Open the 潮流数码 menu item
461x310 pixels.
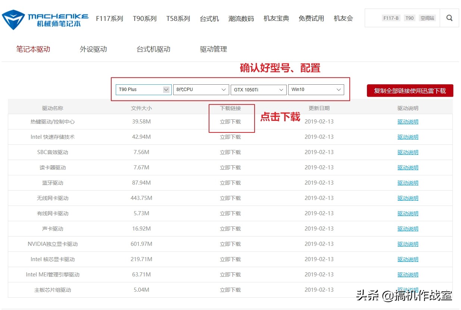coord(241,18)
